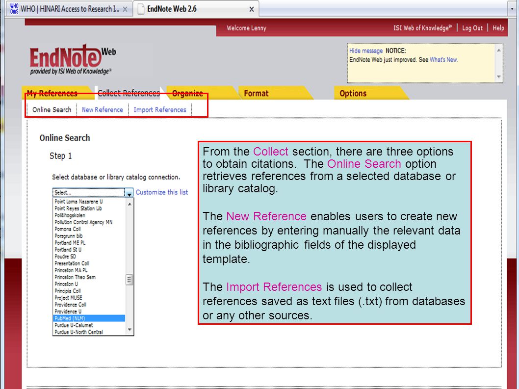This screenshot has height=389, width=519.
Task: Open the Options tab
Action: (353, 93)
